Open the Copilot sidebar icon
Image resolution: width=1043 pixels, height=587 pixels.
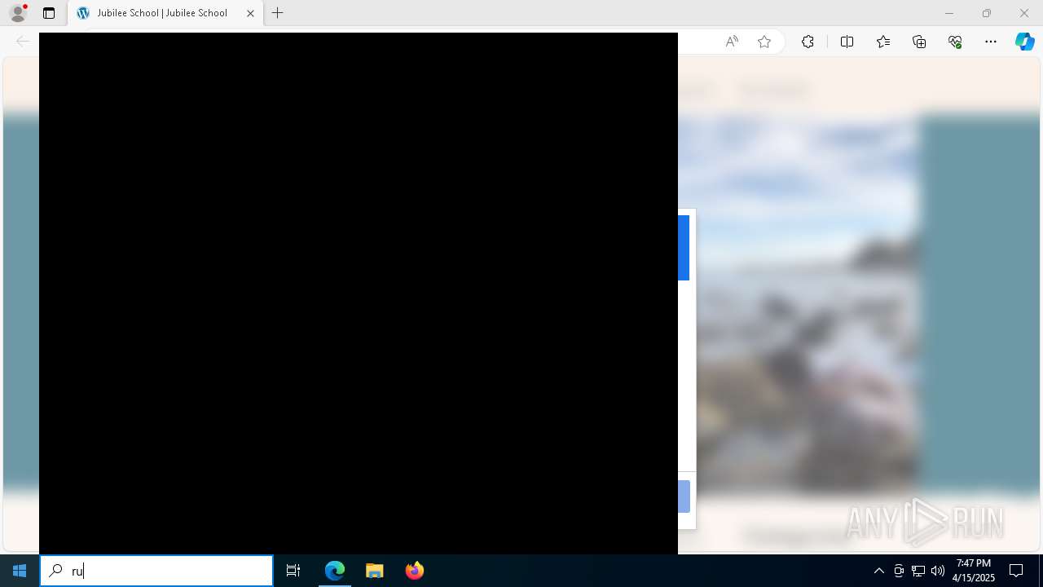[x=1024, y=42]
